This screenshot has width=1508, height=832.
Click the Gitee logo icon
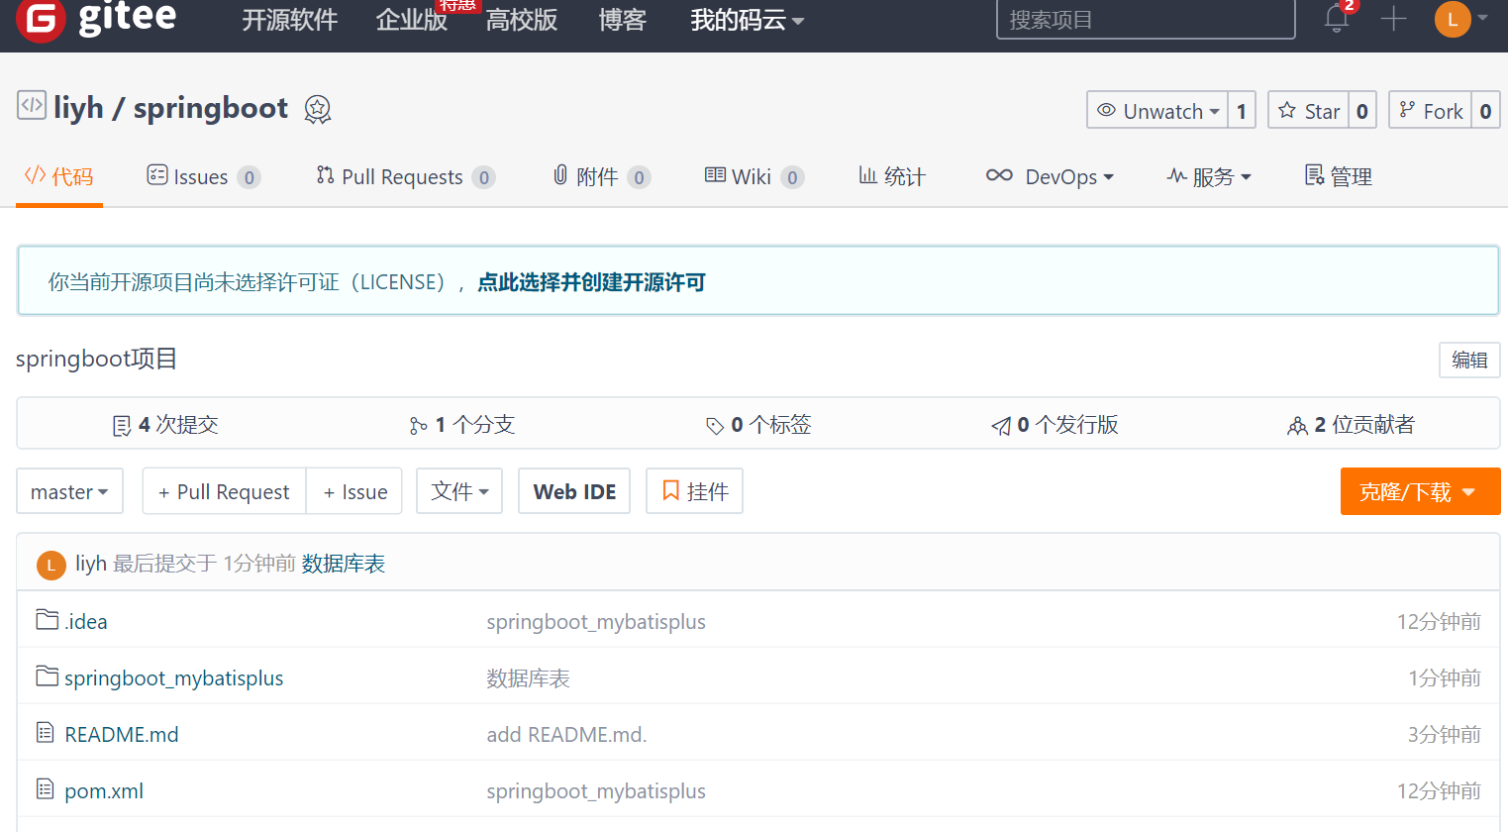41,20
